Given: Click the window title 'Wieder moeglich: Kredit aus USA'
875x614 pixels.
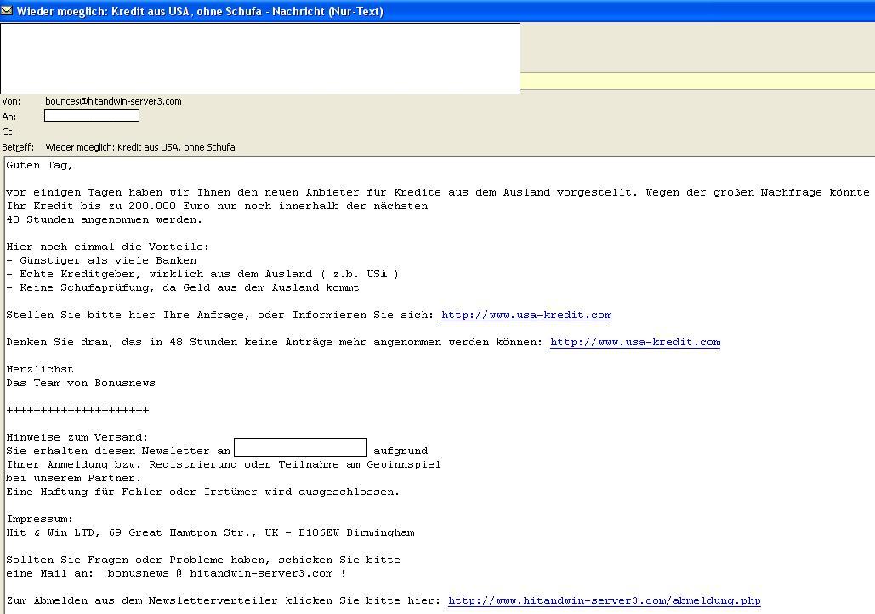Looking at the screenshot, I should 200,11.
